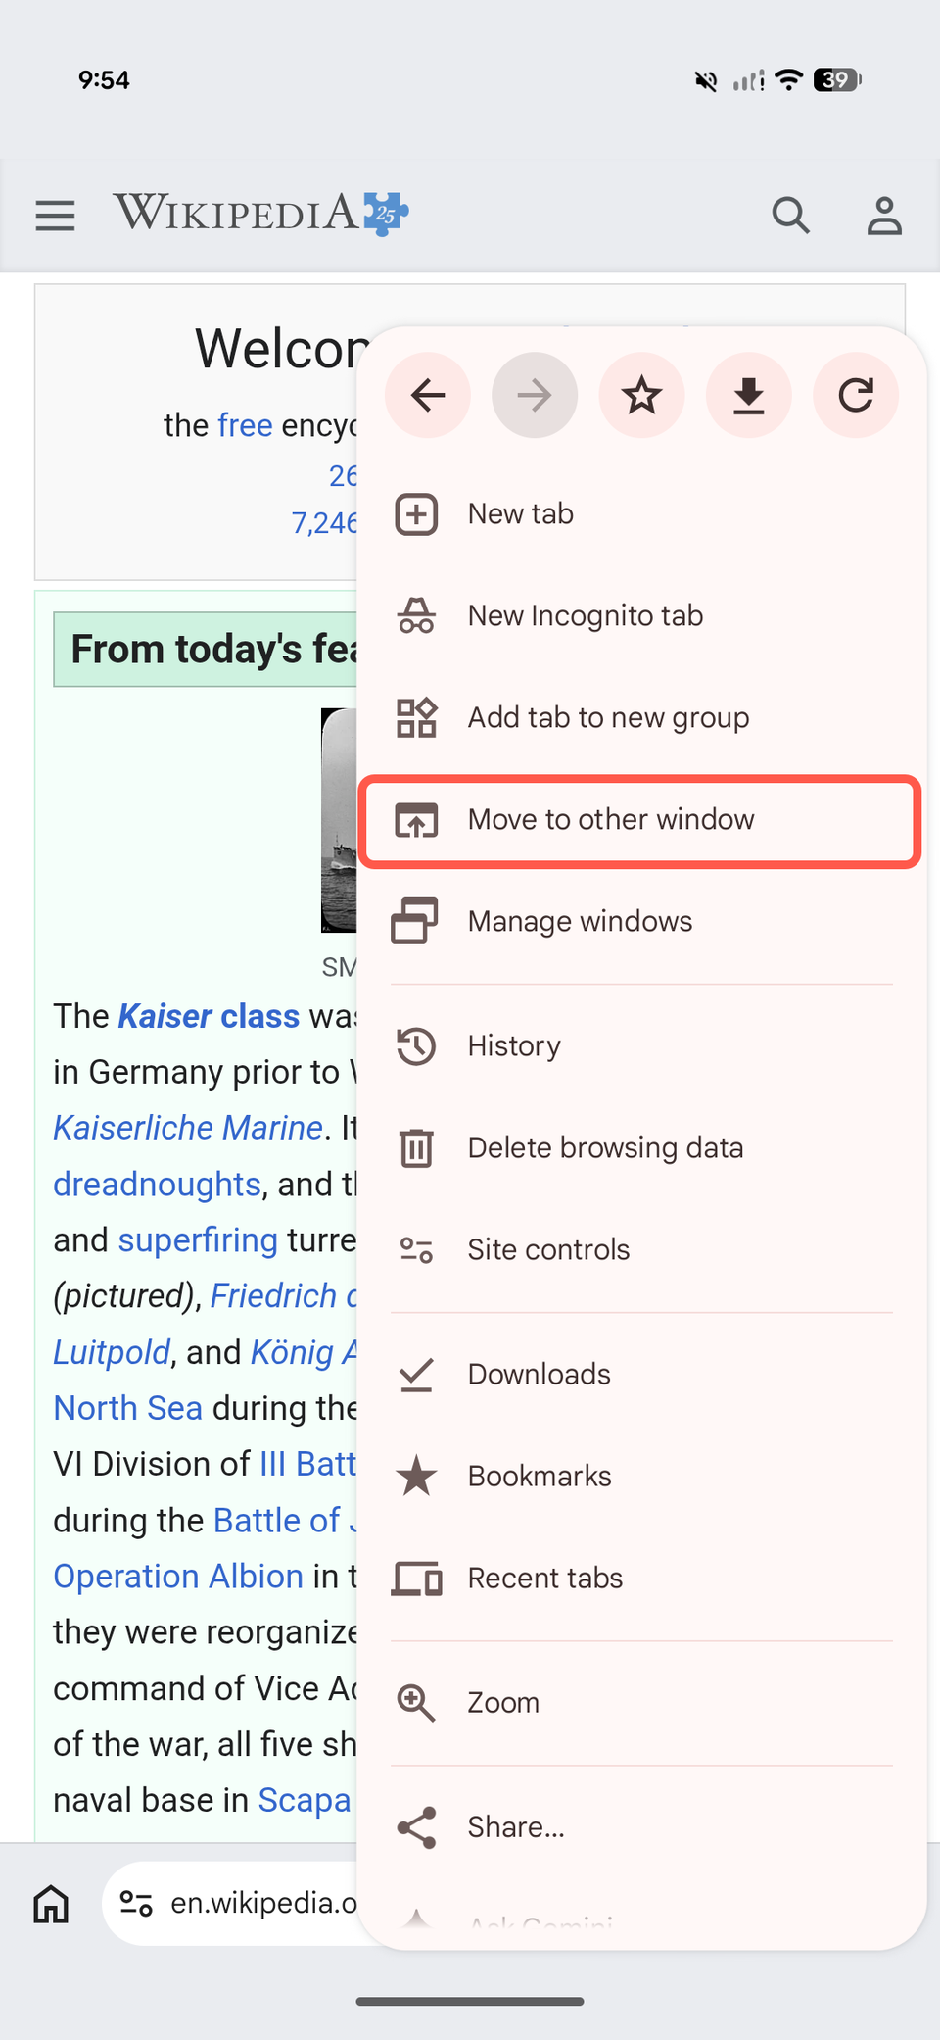
Task: Tap the back arrow in Chrome menu
Action: pyautogui.click(x=428, y=396)
